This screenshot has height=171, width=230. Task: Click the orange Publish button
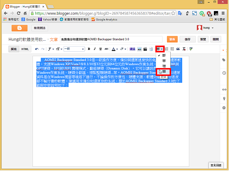[x=172, y=39]
